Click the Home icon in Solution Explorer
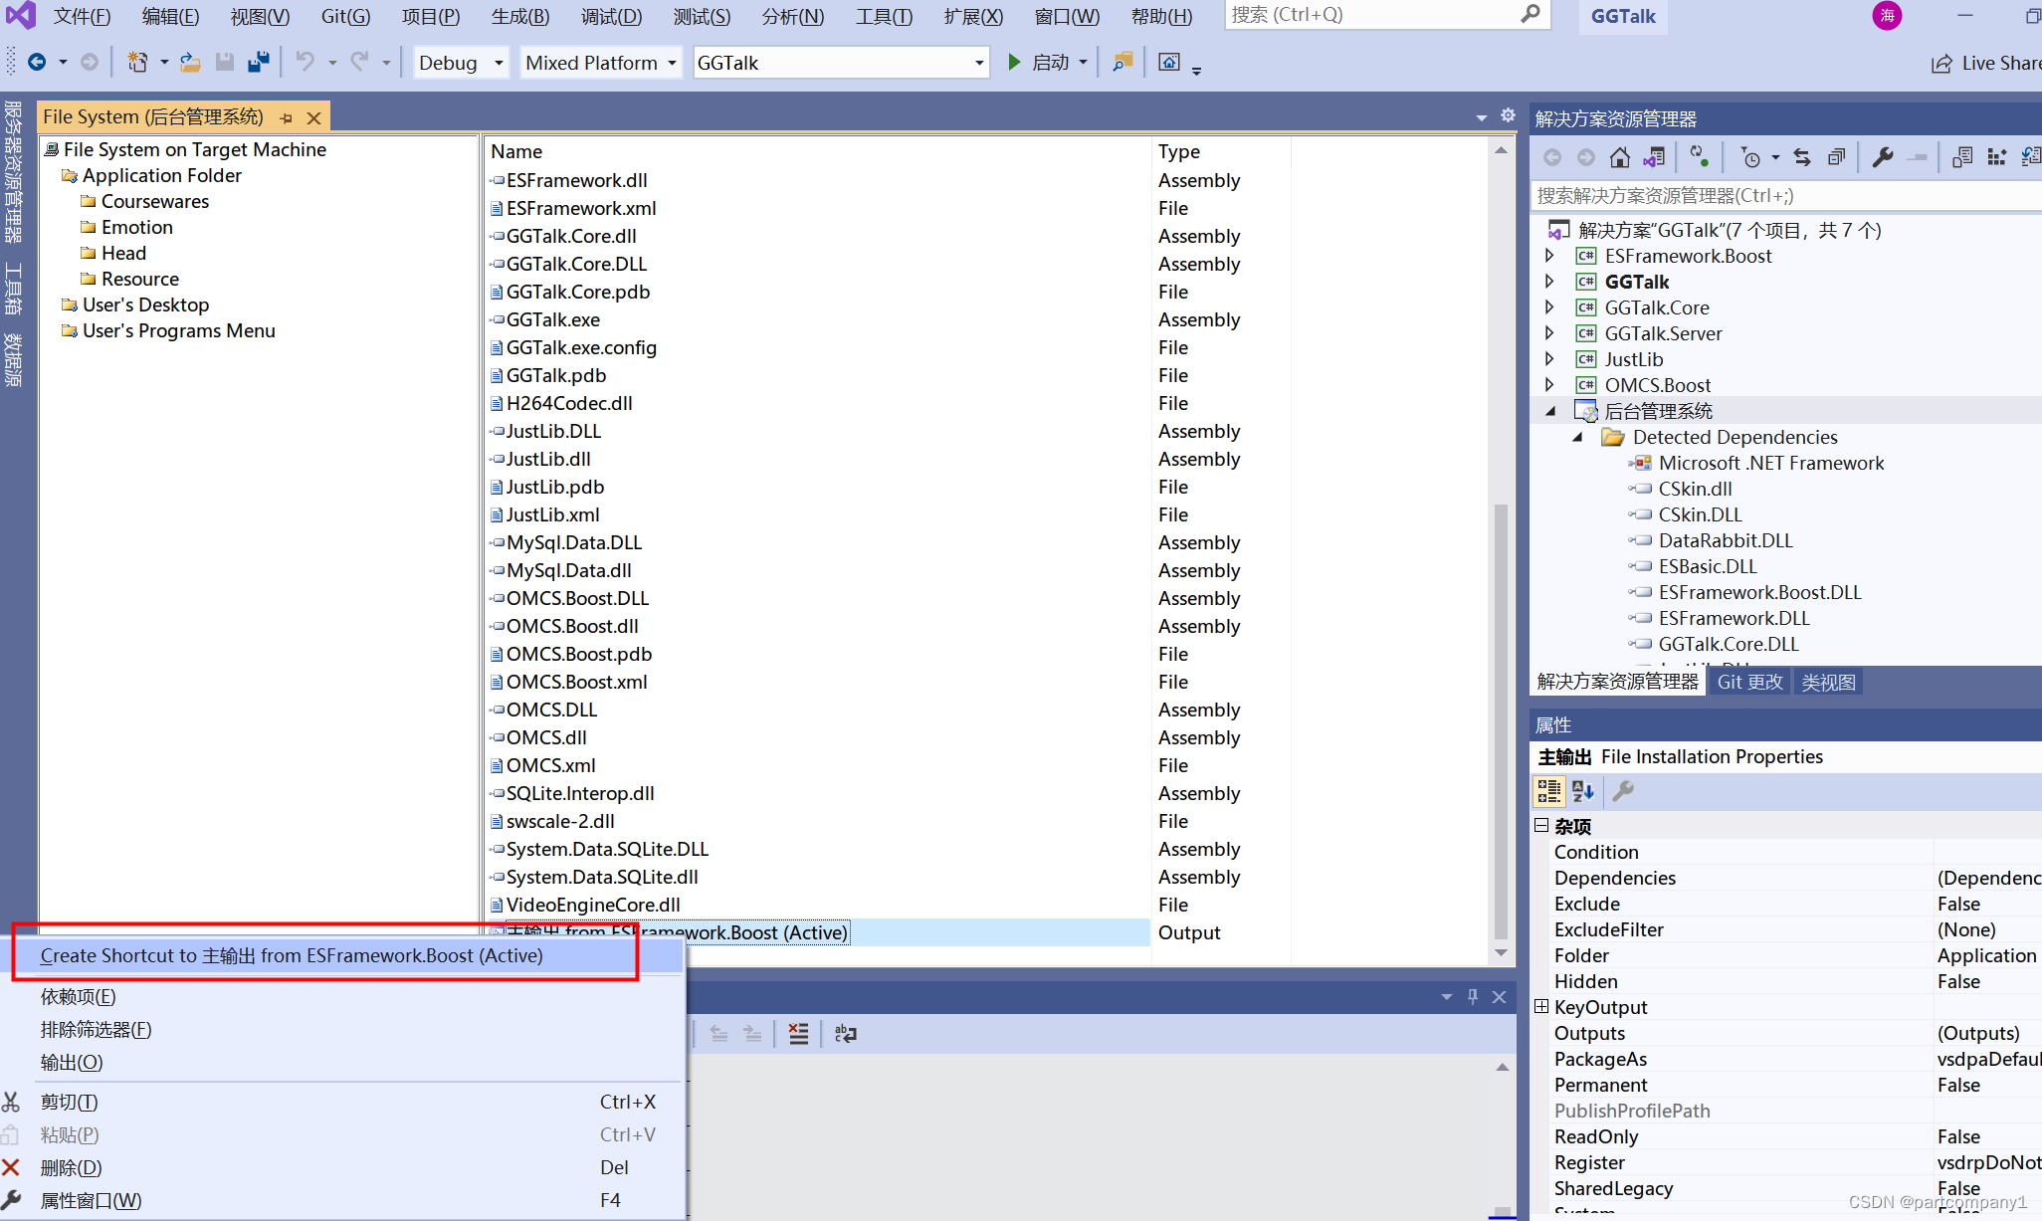Screen dimensions: 2042x1221 tap(1620, 157)
